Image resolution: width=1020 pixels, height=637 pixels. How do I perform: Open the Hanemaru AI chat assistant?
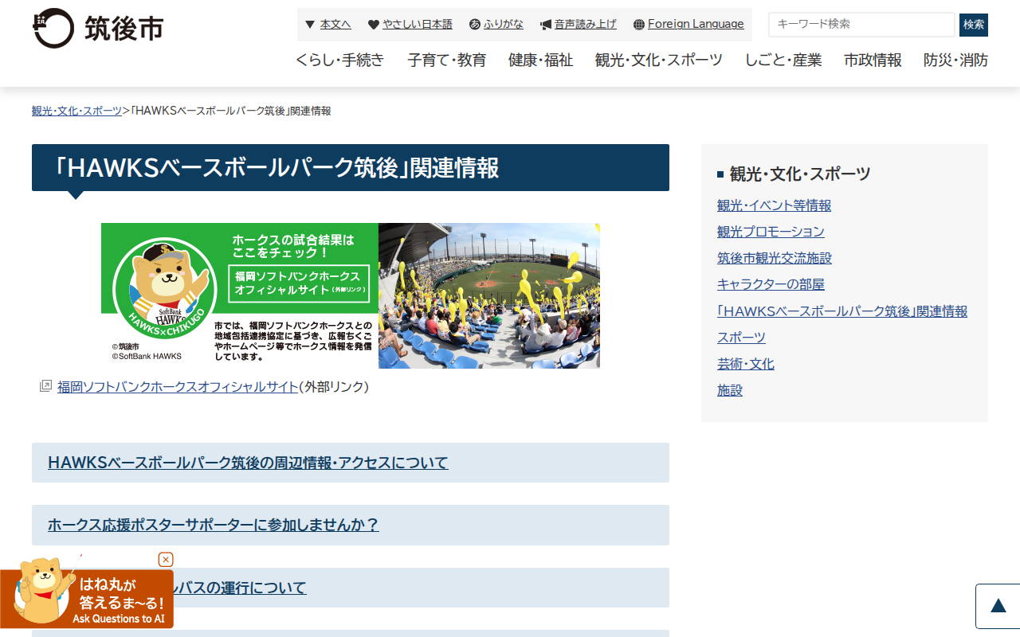click(x=86, y=599)
